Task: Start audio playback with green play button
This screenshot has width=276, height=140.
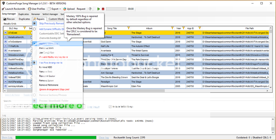Action: coord(99,9)
